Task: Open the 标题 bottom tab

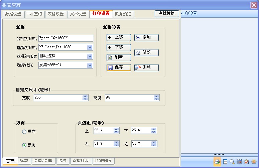Action: pos(24,161)
